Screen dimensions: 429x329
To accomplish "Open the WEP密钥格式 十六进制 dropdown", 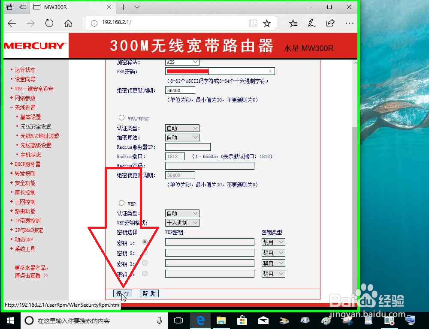I will [182, 222].
